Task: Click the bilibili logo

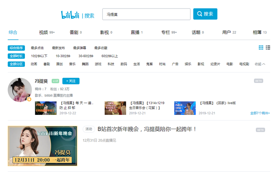Action: pyautogui.click(x=70, y=15)
